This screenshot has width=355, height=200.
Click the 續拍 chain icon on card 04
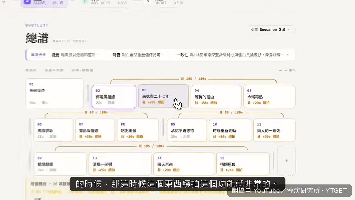pos(196,103)
